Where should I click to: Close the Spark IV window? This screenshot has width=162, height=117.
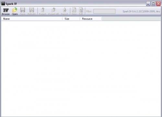(158, 4)
